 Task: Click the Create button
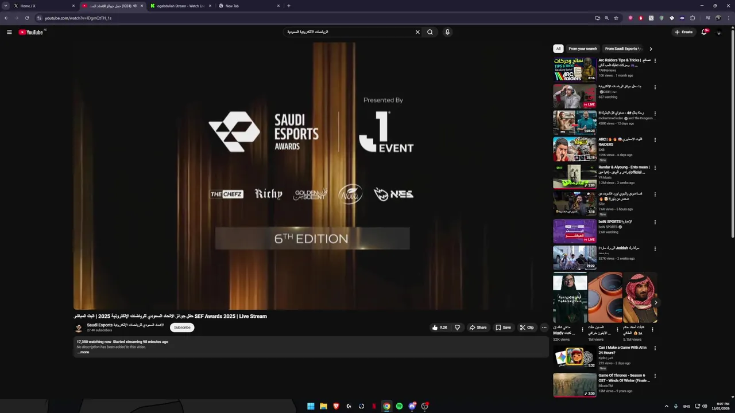tap(683, 32)
